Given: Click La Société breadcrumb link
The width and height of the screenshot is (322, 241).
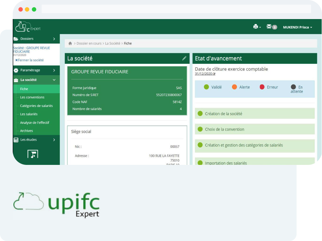Looking at the screenshot, I should point(113,43).
